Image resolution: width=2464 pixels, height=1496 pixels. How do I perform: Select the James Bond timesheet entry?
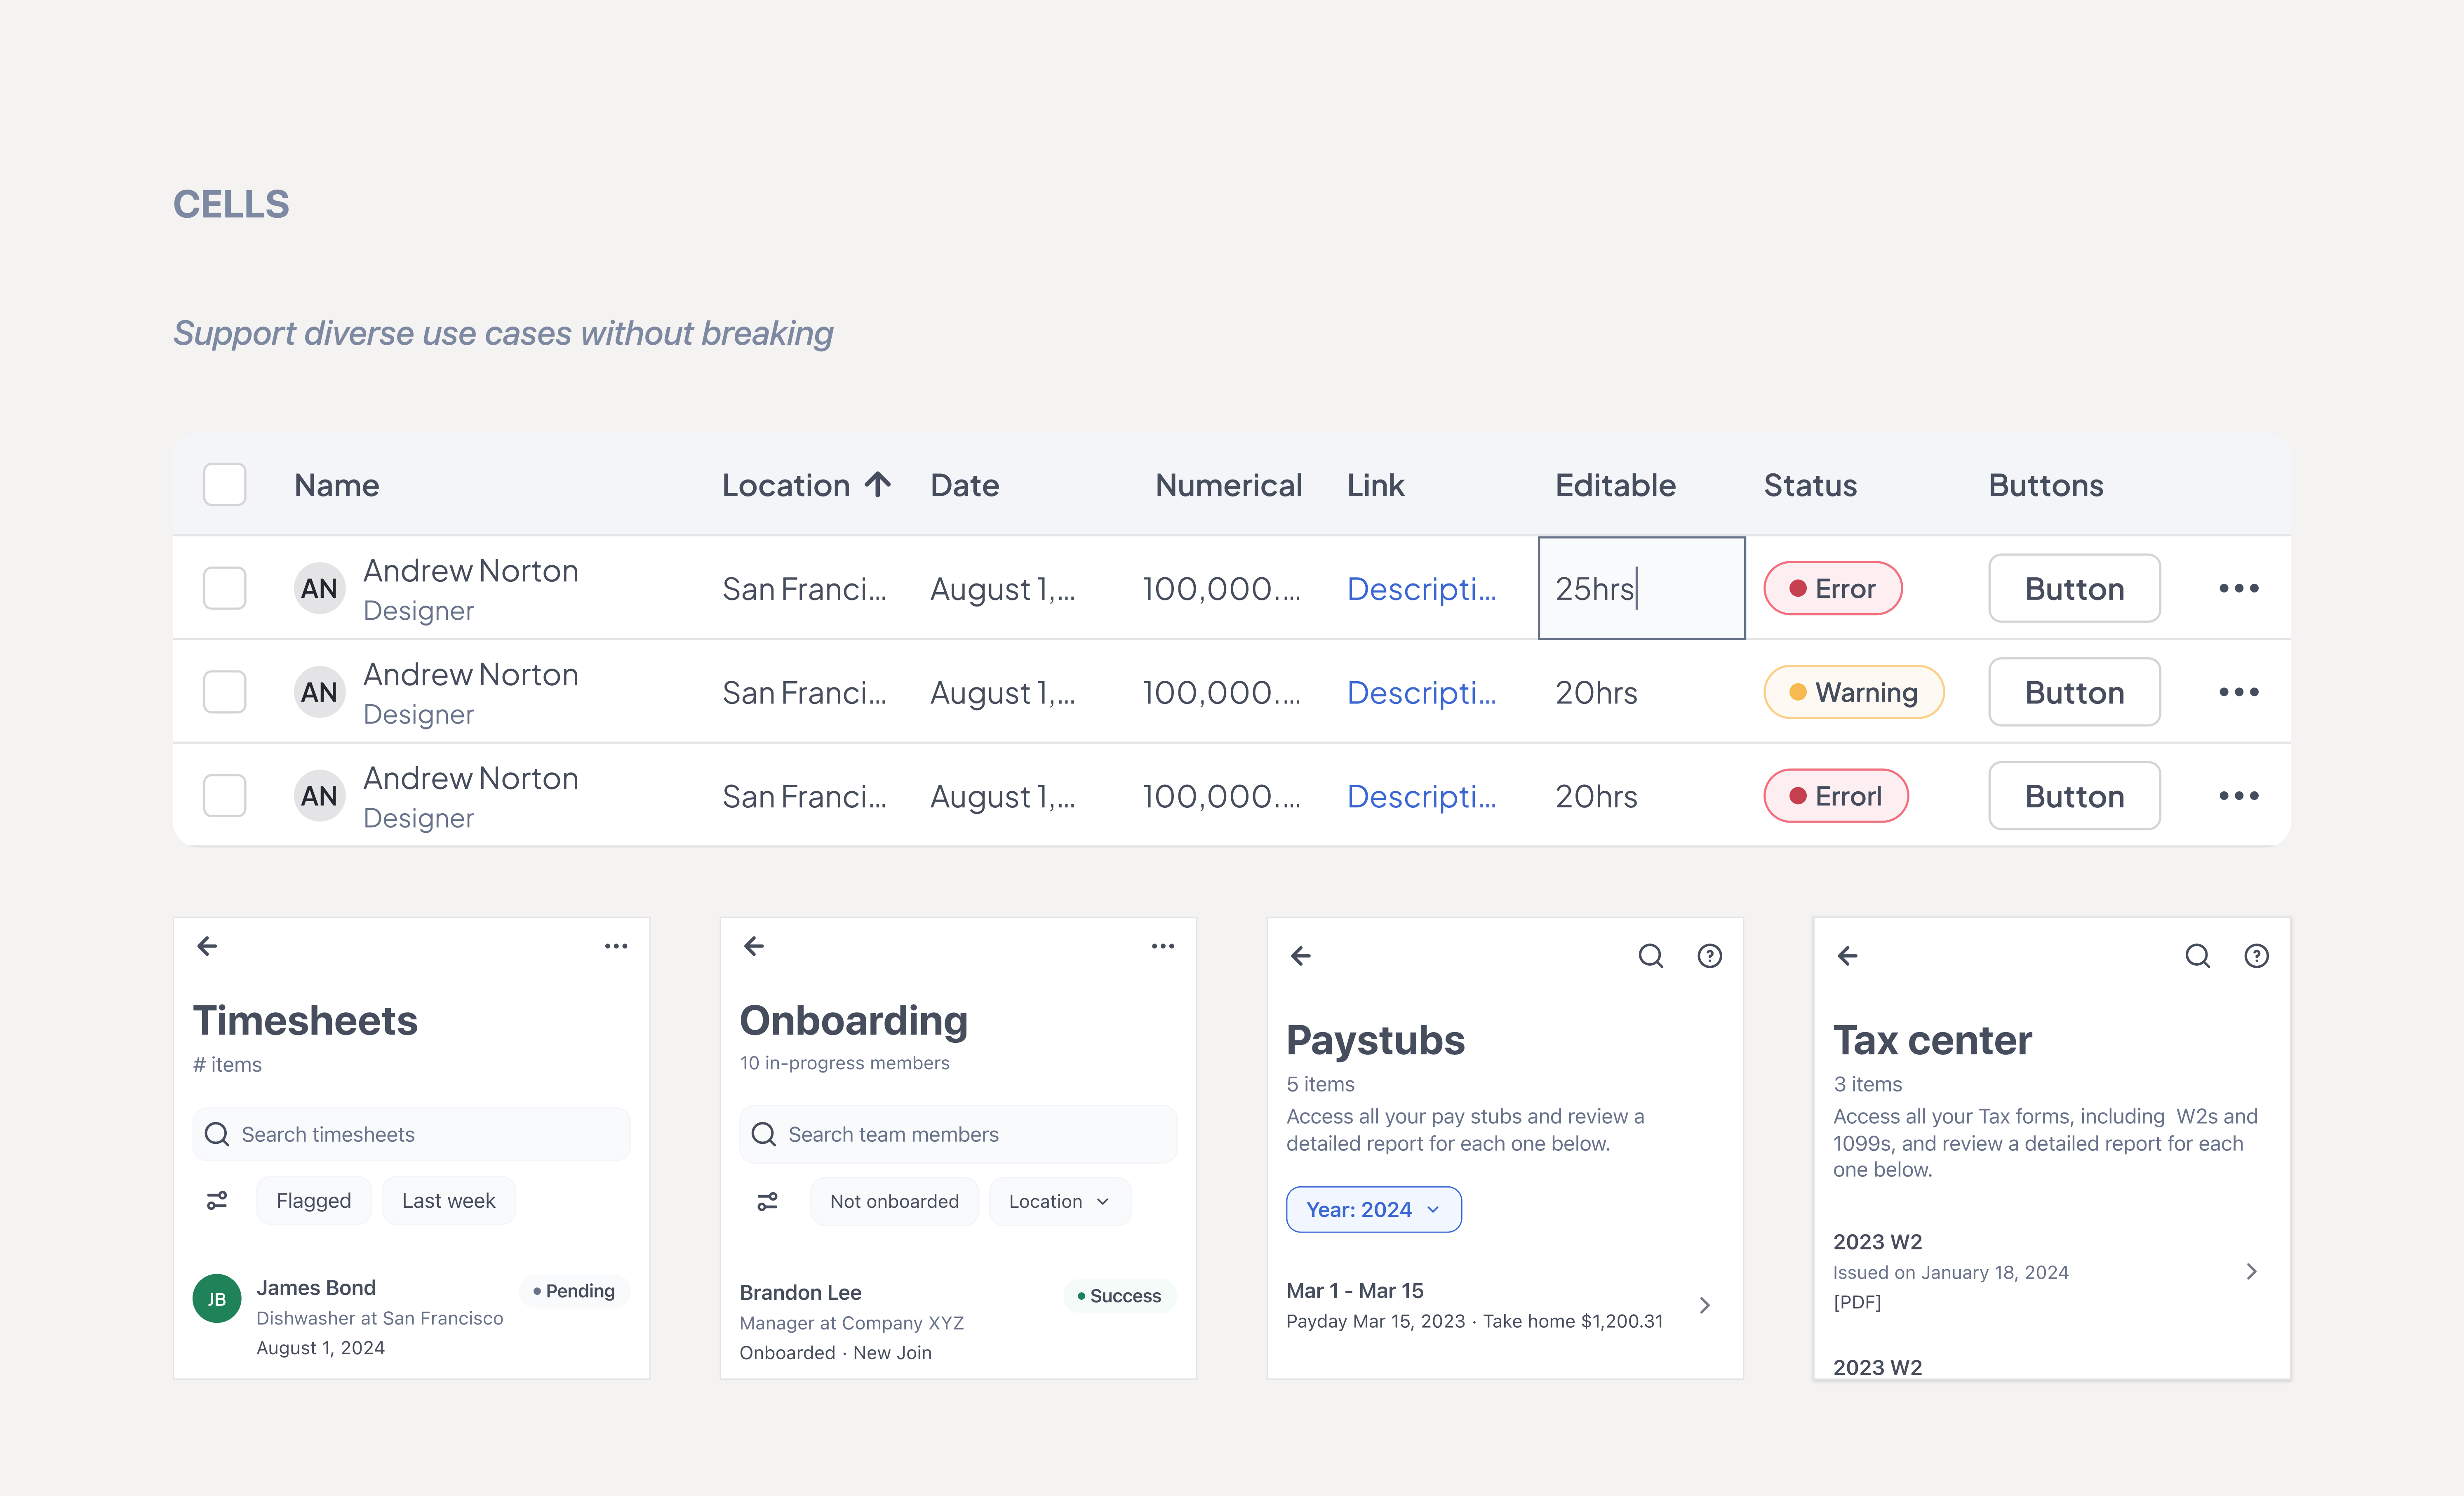pos(411,1316)
